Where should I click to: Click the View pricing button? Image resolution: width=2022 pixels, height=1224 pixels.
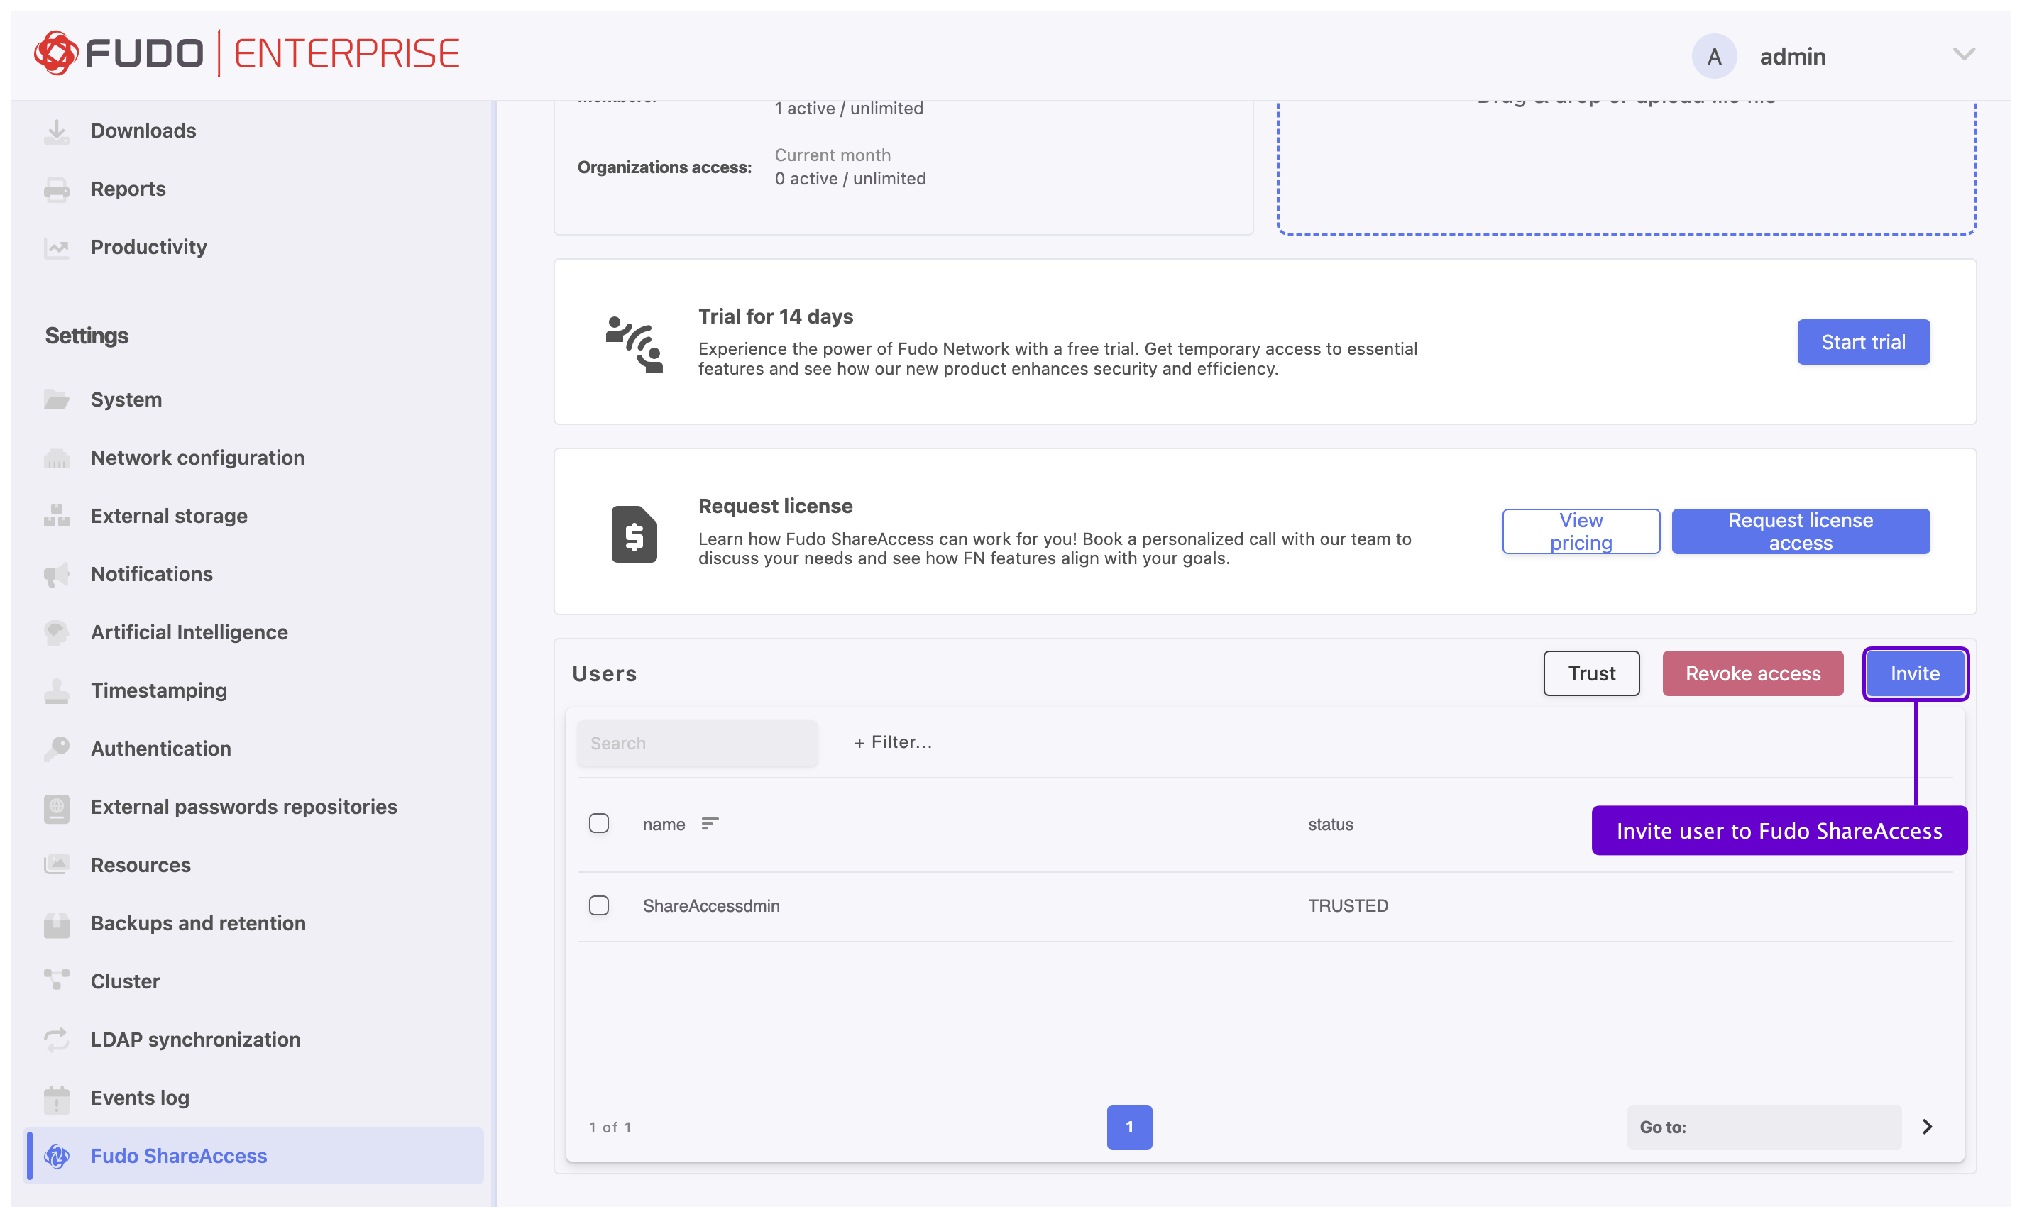tap(1581, 531)
